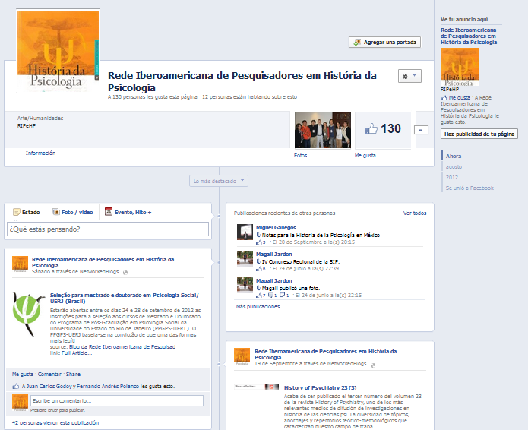
Task: Click the ¿Qué estás pensando? input field
Action: [107, 229]
